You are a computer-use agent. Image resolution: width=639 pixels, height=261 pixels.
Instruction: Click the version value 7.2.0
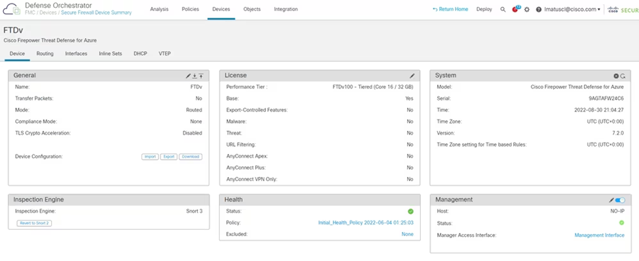tap(618, 133)
